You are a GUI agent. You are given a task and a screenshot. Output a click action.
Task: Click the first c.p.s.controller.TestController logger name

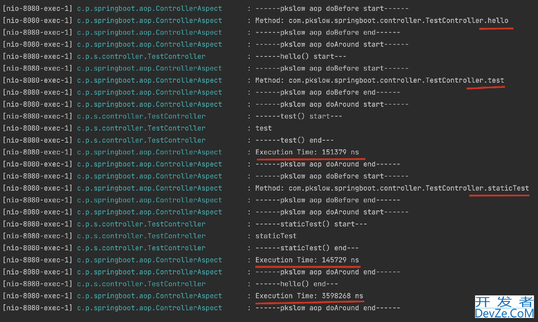click(141, 56)
